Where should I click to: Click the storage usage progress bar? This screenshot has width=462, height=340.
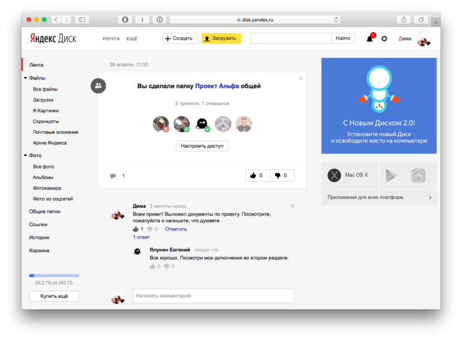(x=54, y=275)
